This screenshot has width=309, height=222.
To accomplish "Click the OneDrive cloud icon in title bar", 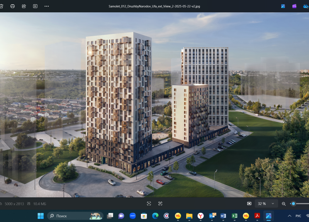I will click(306, 6).
